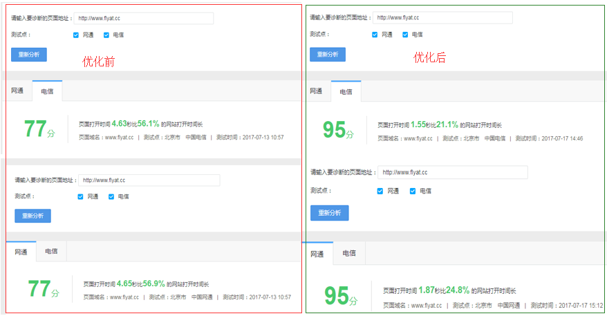Select 电信 tab above the 4.63秒 result
The image size is (607, 316).
pyautogui.click(x=47, y=91)
